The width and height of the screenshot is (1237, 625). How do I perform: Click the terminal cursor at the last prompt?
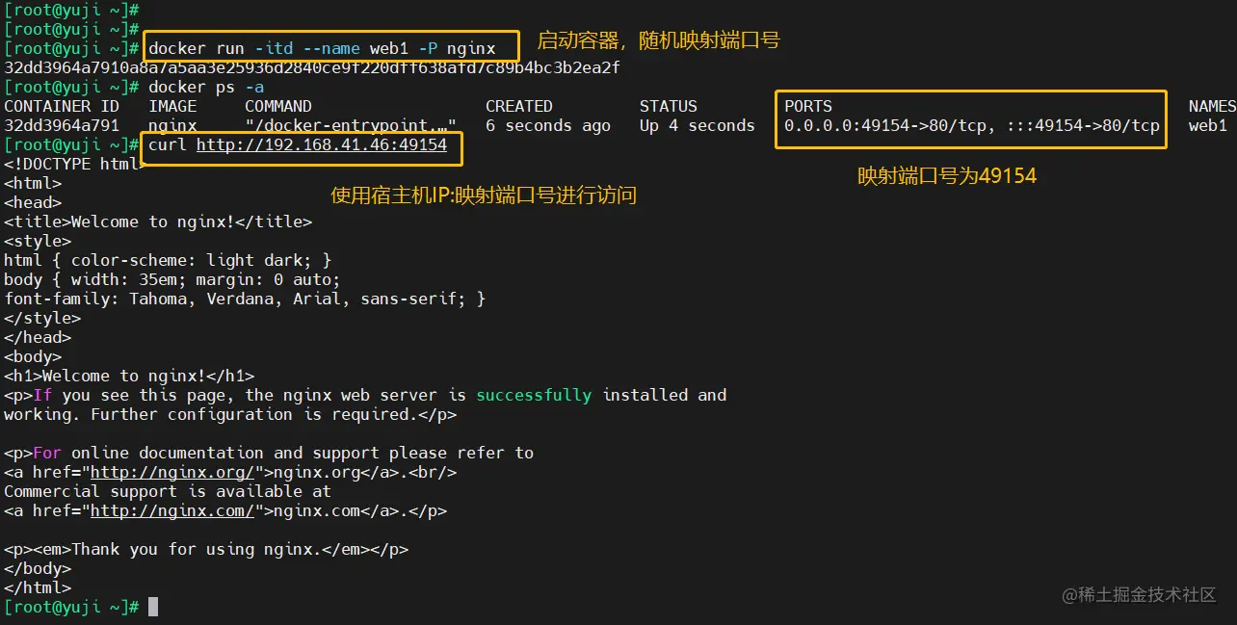pos(153,607)
